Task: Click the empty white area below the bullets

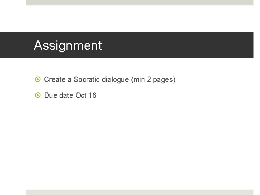Action: (x=139, y=144)
